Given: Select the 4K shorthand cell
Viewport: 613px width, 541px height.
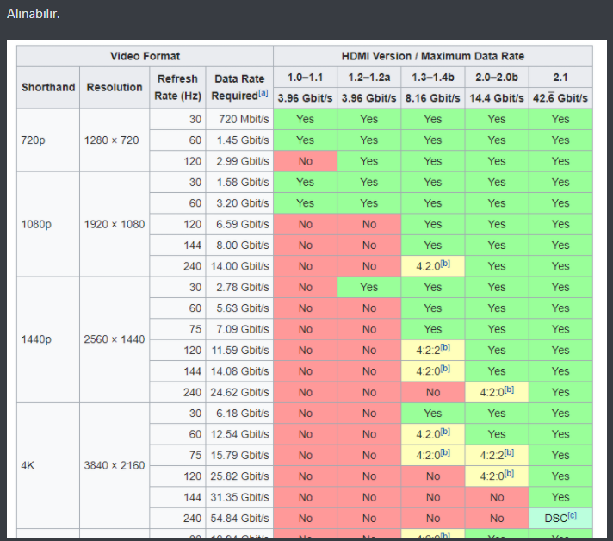Looking at the screenshot, I should click(x=48, y=465).
